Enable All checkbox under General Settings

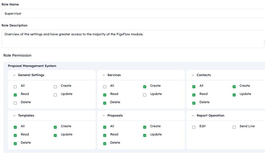(15, 87)
